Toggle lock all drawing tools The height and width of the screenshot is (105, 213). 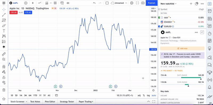click(x=4, y=77)
